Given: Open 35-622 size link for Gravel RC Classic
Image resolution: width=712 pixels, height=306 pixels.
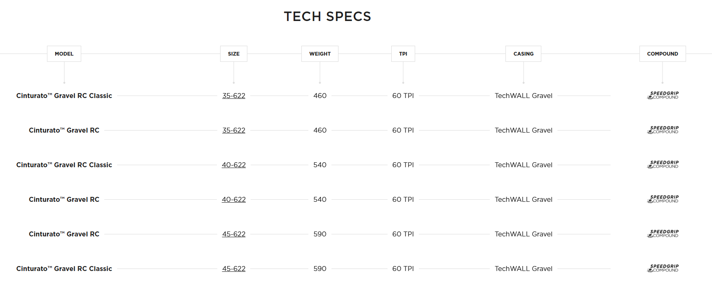Looking at the screenshot, I should coord(234,96).
